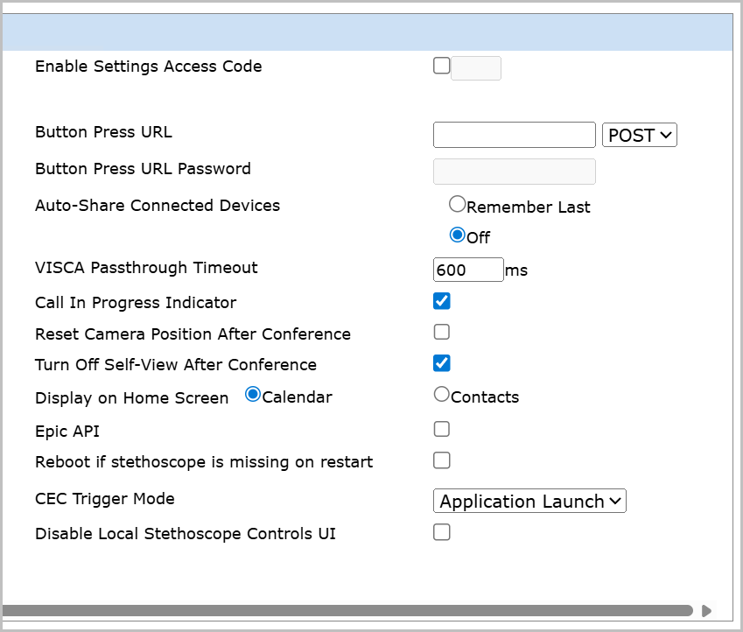Uncheck Call In Progress Indicator
Screen dimensions: 743x632
click(x=442, y=301)
